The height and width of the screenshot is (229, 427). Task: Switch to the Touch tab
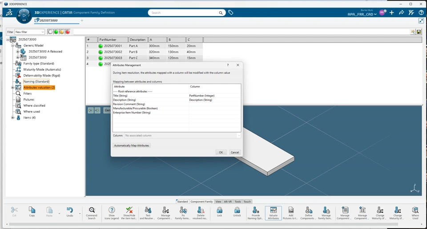[x=247, y=201]
